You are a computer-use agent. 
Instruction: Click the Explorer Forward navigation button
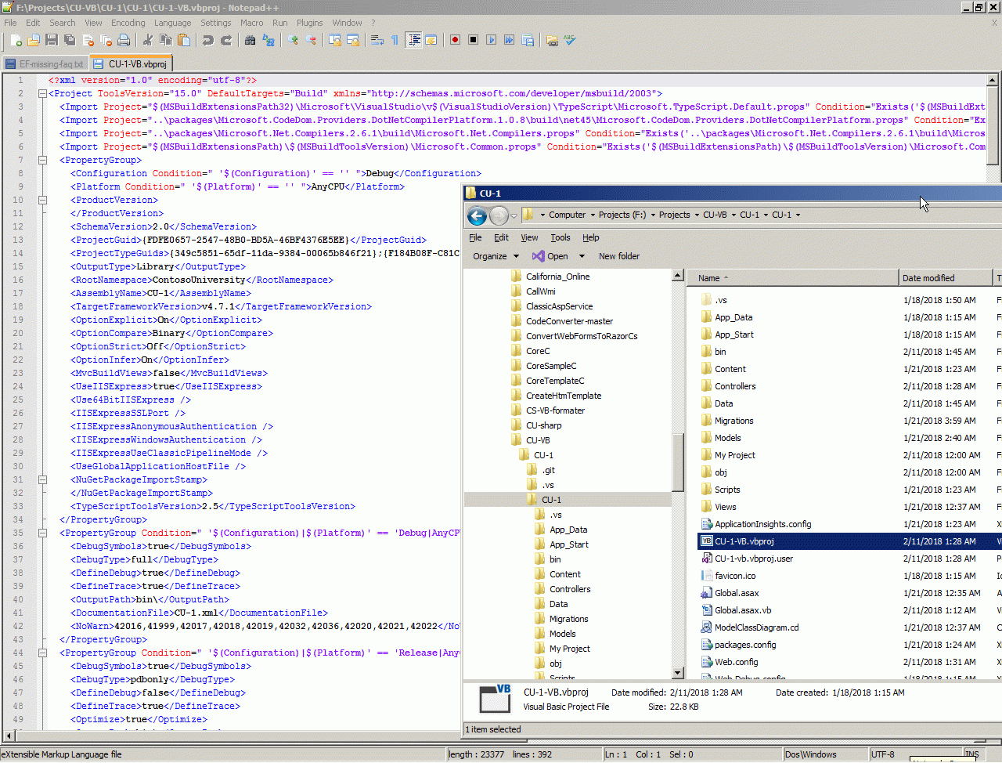(x=499, y=215)
